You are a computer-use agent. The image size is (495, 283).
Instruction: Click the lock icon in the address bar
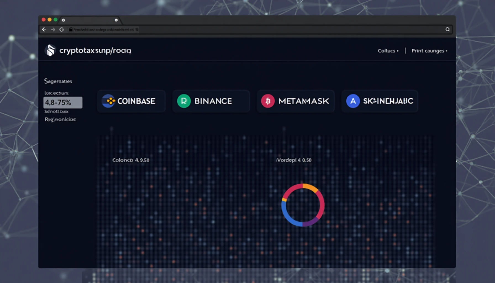click(71, 29)
